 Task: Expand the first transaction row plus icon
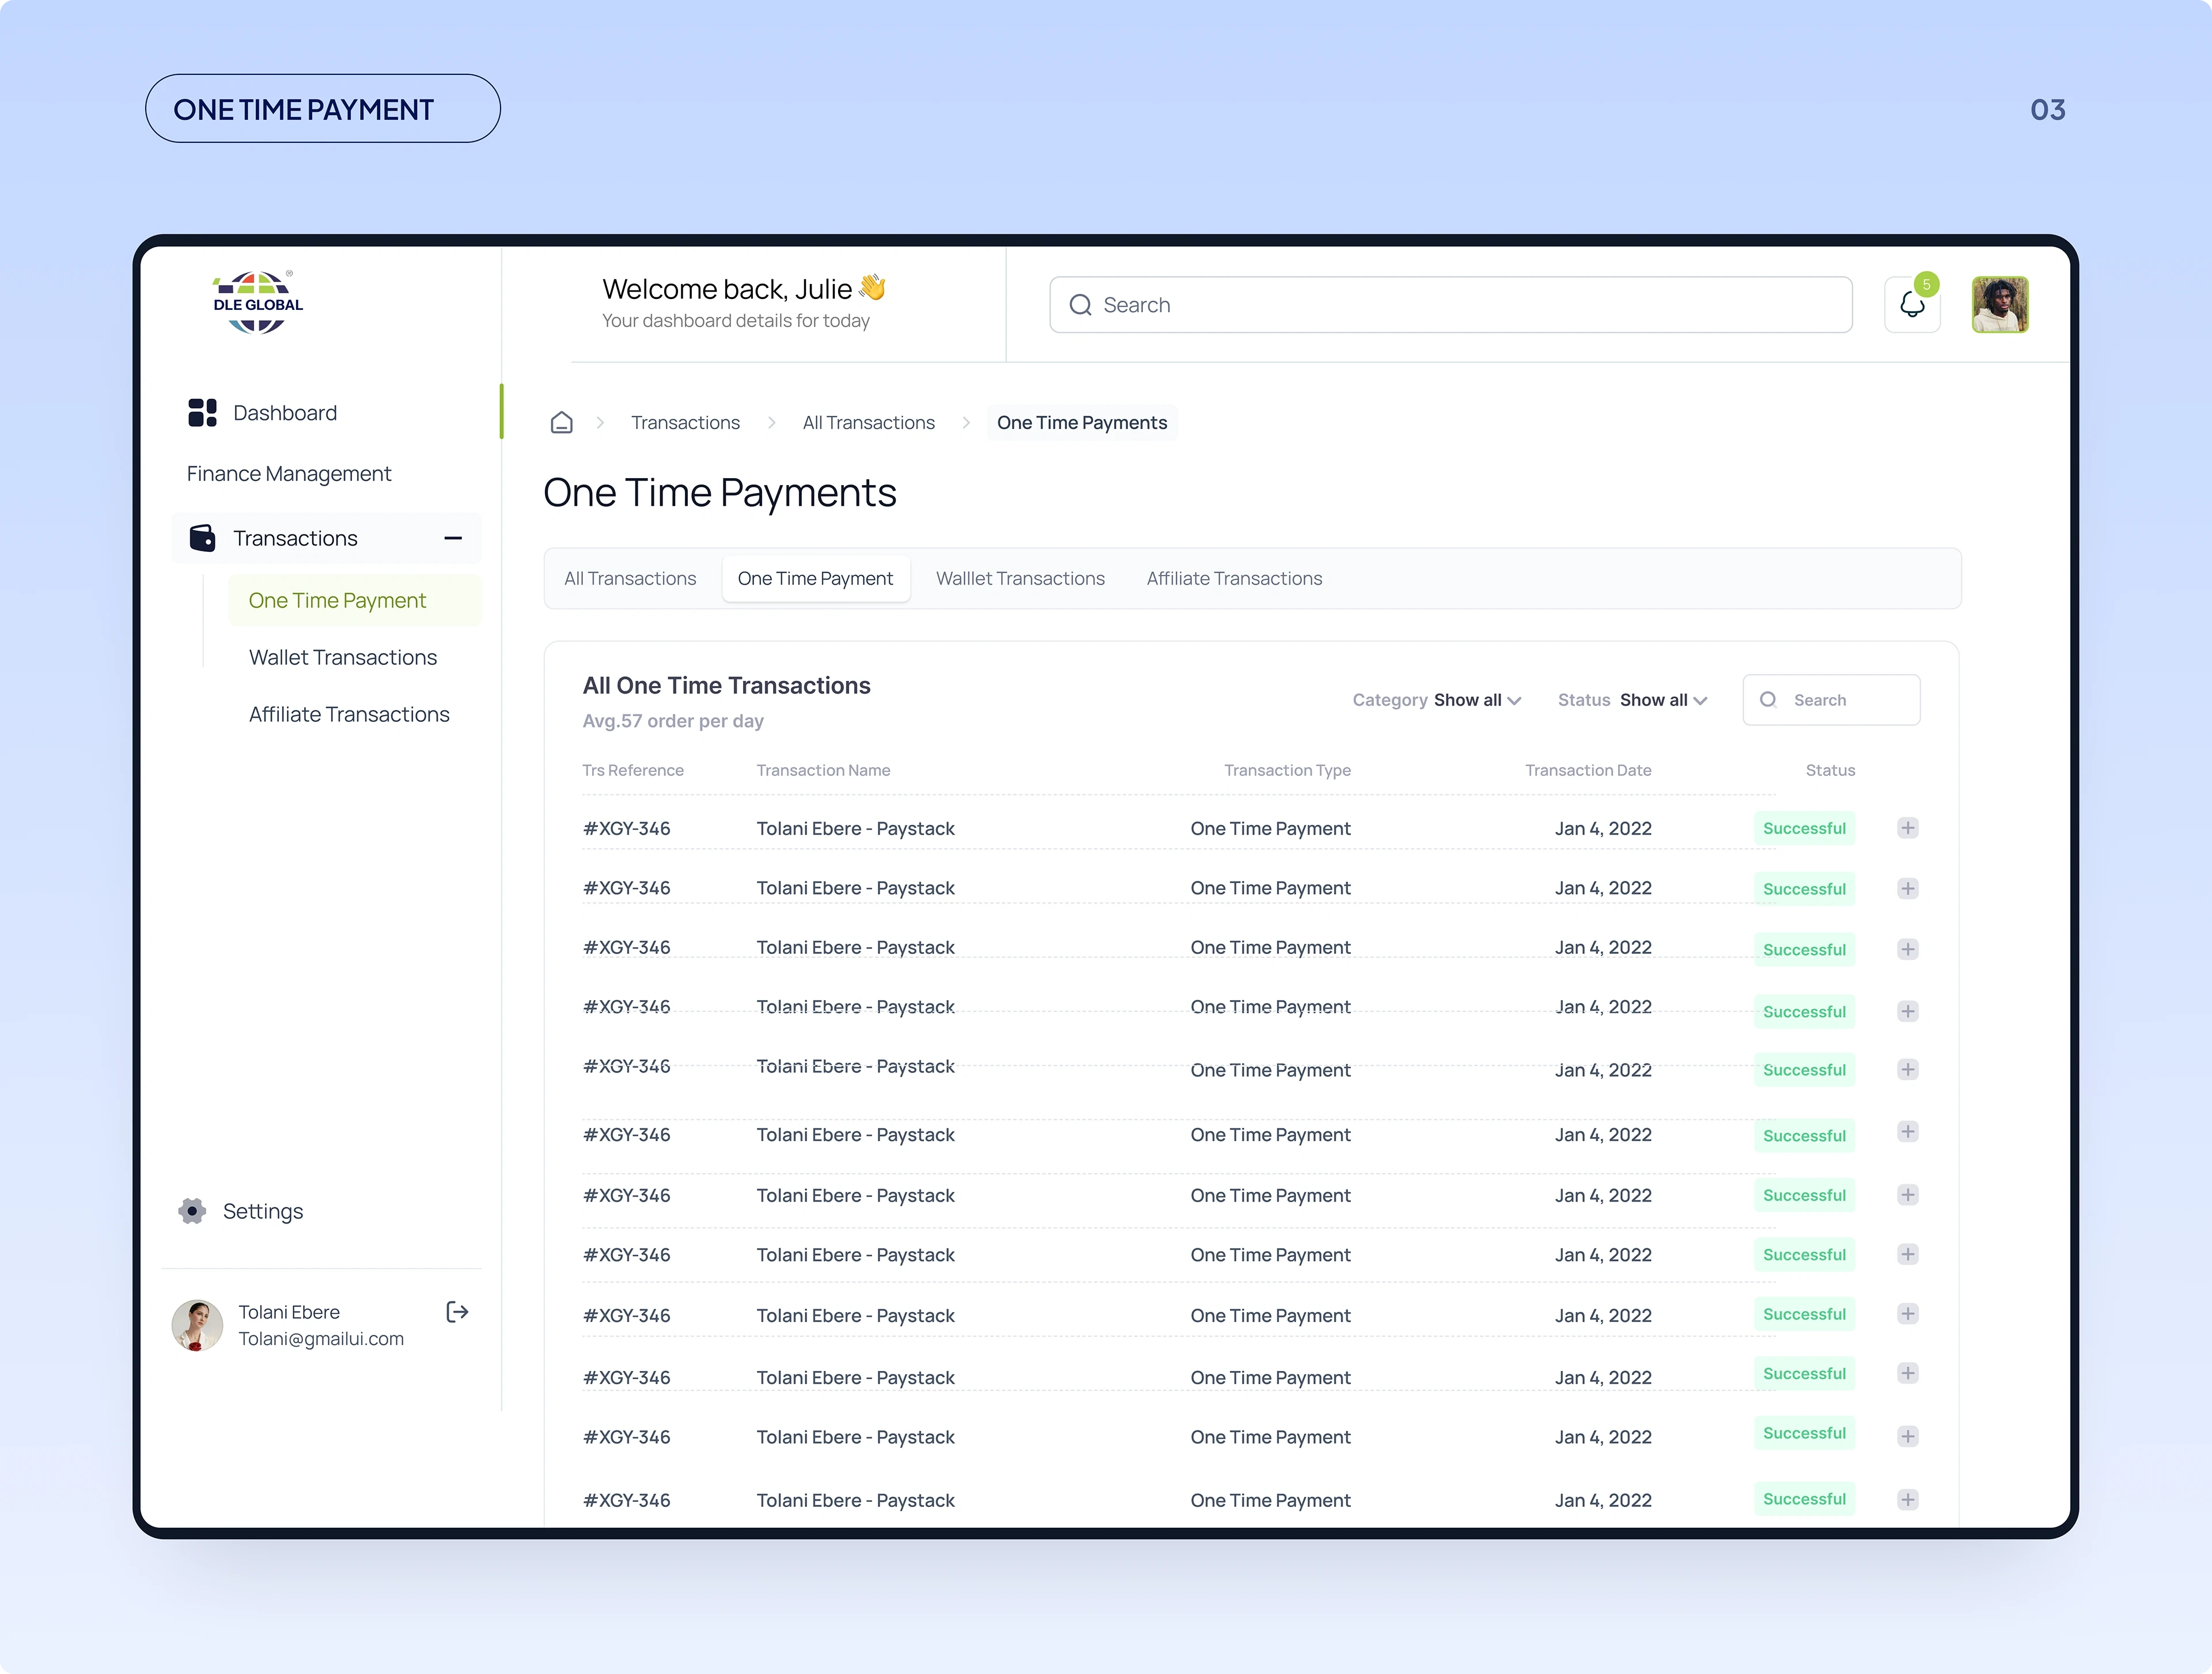point(1907,828)
